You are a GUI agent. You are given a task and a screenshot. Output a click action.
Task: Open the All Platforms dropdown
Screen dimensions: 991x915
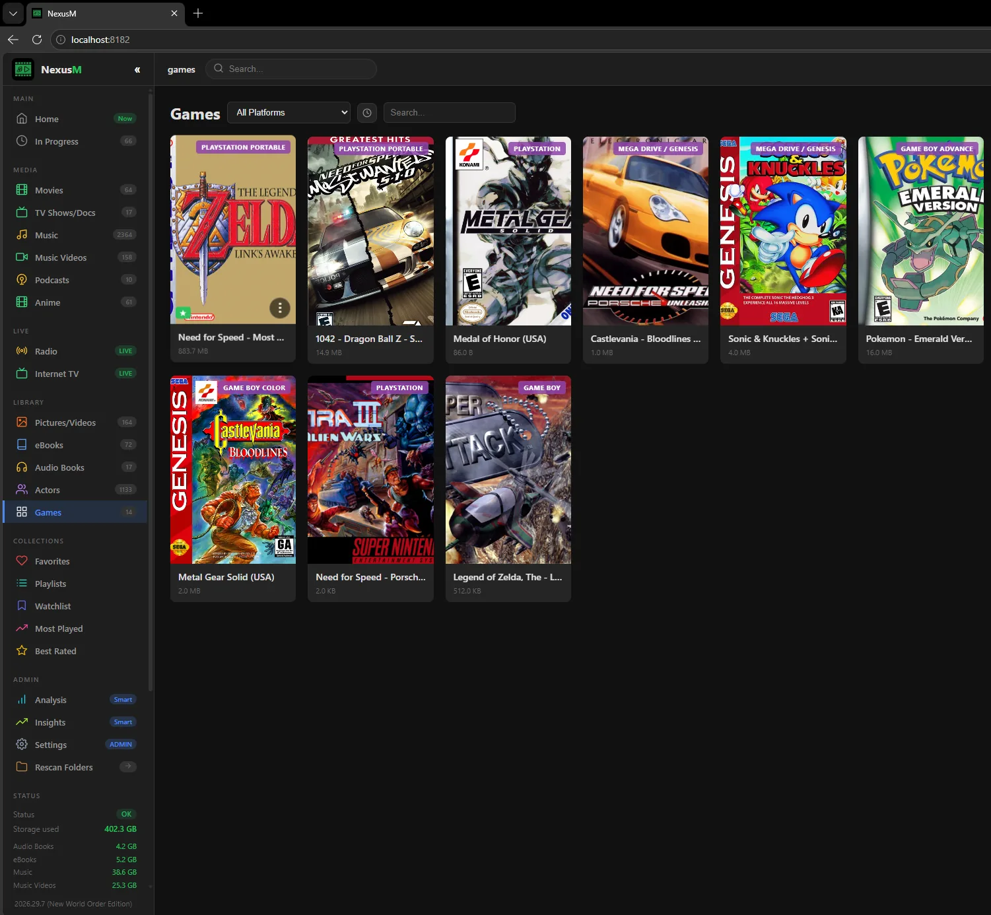coord(289,112)
